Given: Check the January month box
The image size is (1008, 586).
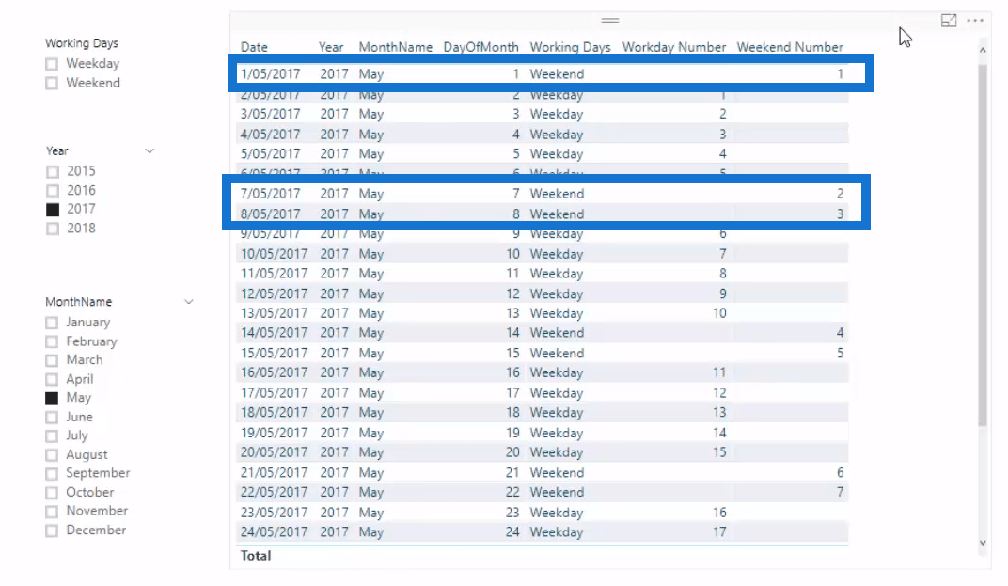Looking at the screenshot, I should pos(52,323).
